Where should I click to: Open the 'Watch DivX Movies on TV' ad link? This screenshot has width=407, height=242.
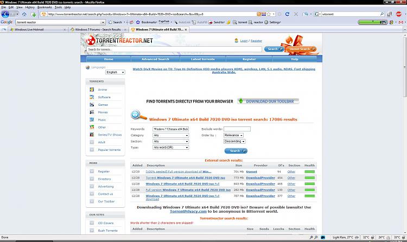point(224,71)
